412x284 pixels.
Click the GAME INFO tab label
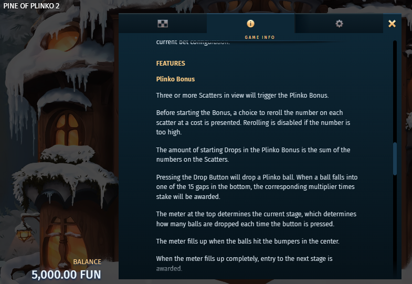(260, 37)
